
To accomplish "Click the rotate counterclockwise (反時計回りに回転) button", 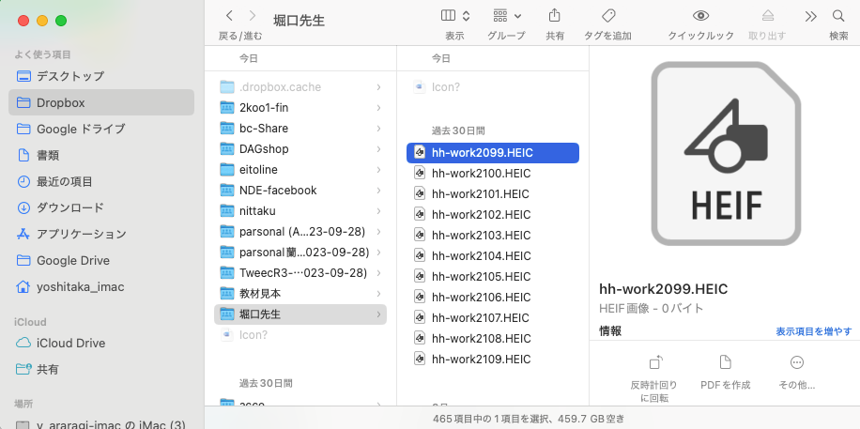I will (653, 377).
